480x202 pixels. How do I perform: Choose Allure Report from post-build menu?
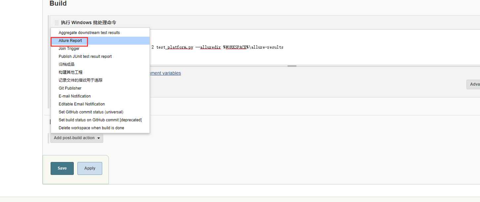point(100,41)
